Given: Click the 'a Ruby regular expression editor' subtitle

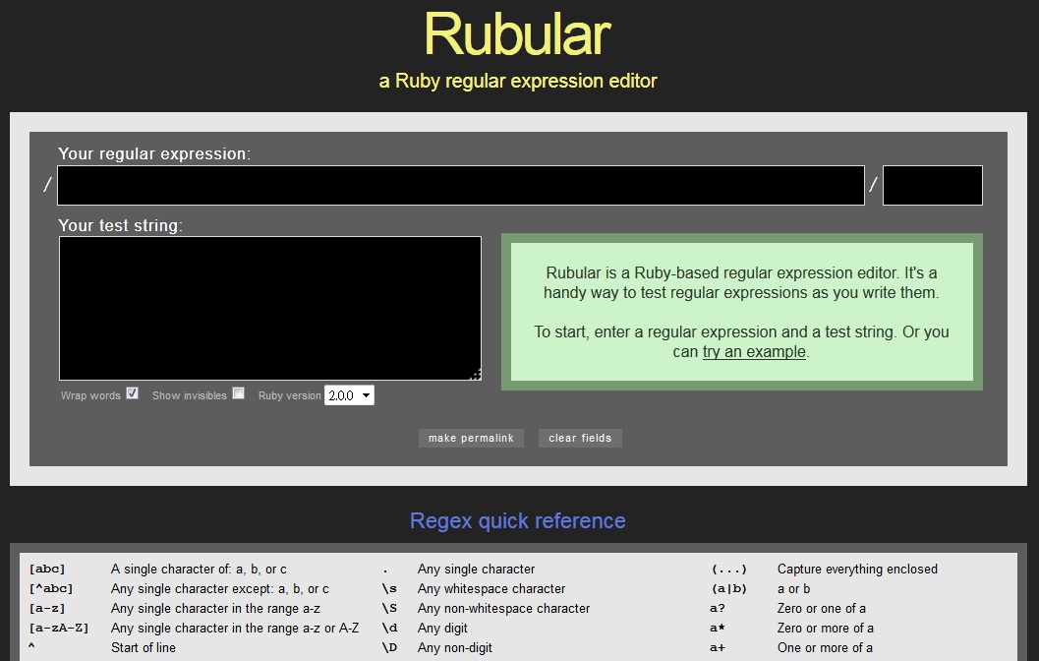Looking at the screenshot, I should pos(517,81).
